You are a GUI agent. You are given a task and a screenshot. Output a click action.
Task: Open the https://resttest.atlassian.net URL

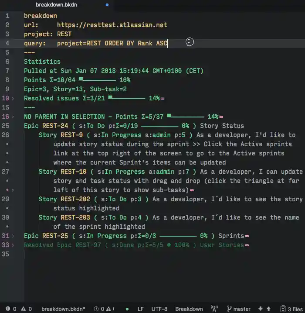(x=112, y=25)
